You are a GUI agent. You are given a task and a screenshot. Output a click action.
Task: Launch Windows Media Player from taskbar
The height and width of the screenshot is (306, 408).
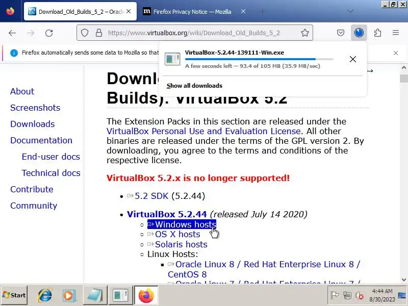click(x=69, y=295)
